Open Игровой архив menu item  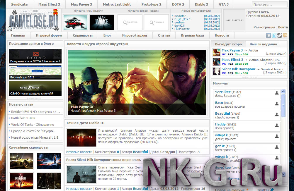tap(135, 35)
